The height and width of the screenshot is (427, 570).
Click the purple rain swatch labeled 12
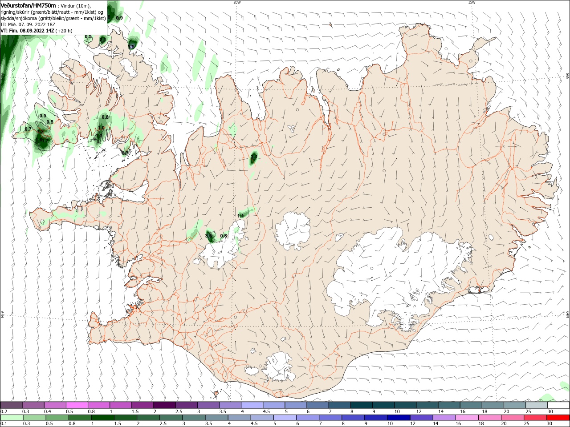[421, 418]
